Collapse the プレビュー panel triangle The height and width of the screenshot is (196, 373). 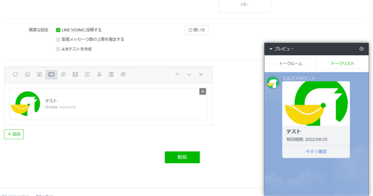(x=271, y=49)
